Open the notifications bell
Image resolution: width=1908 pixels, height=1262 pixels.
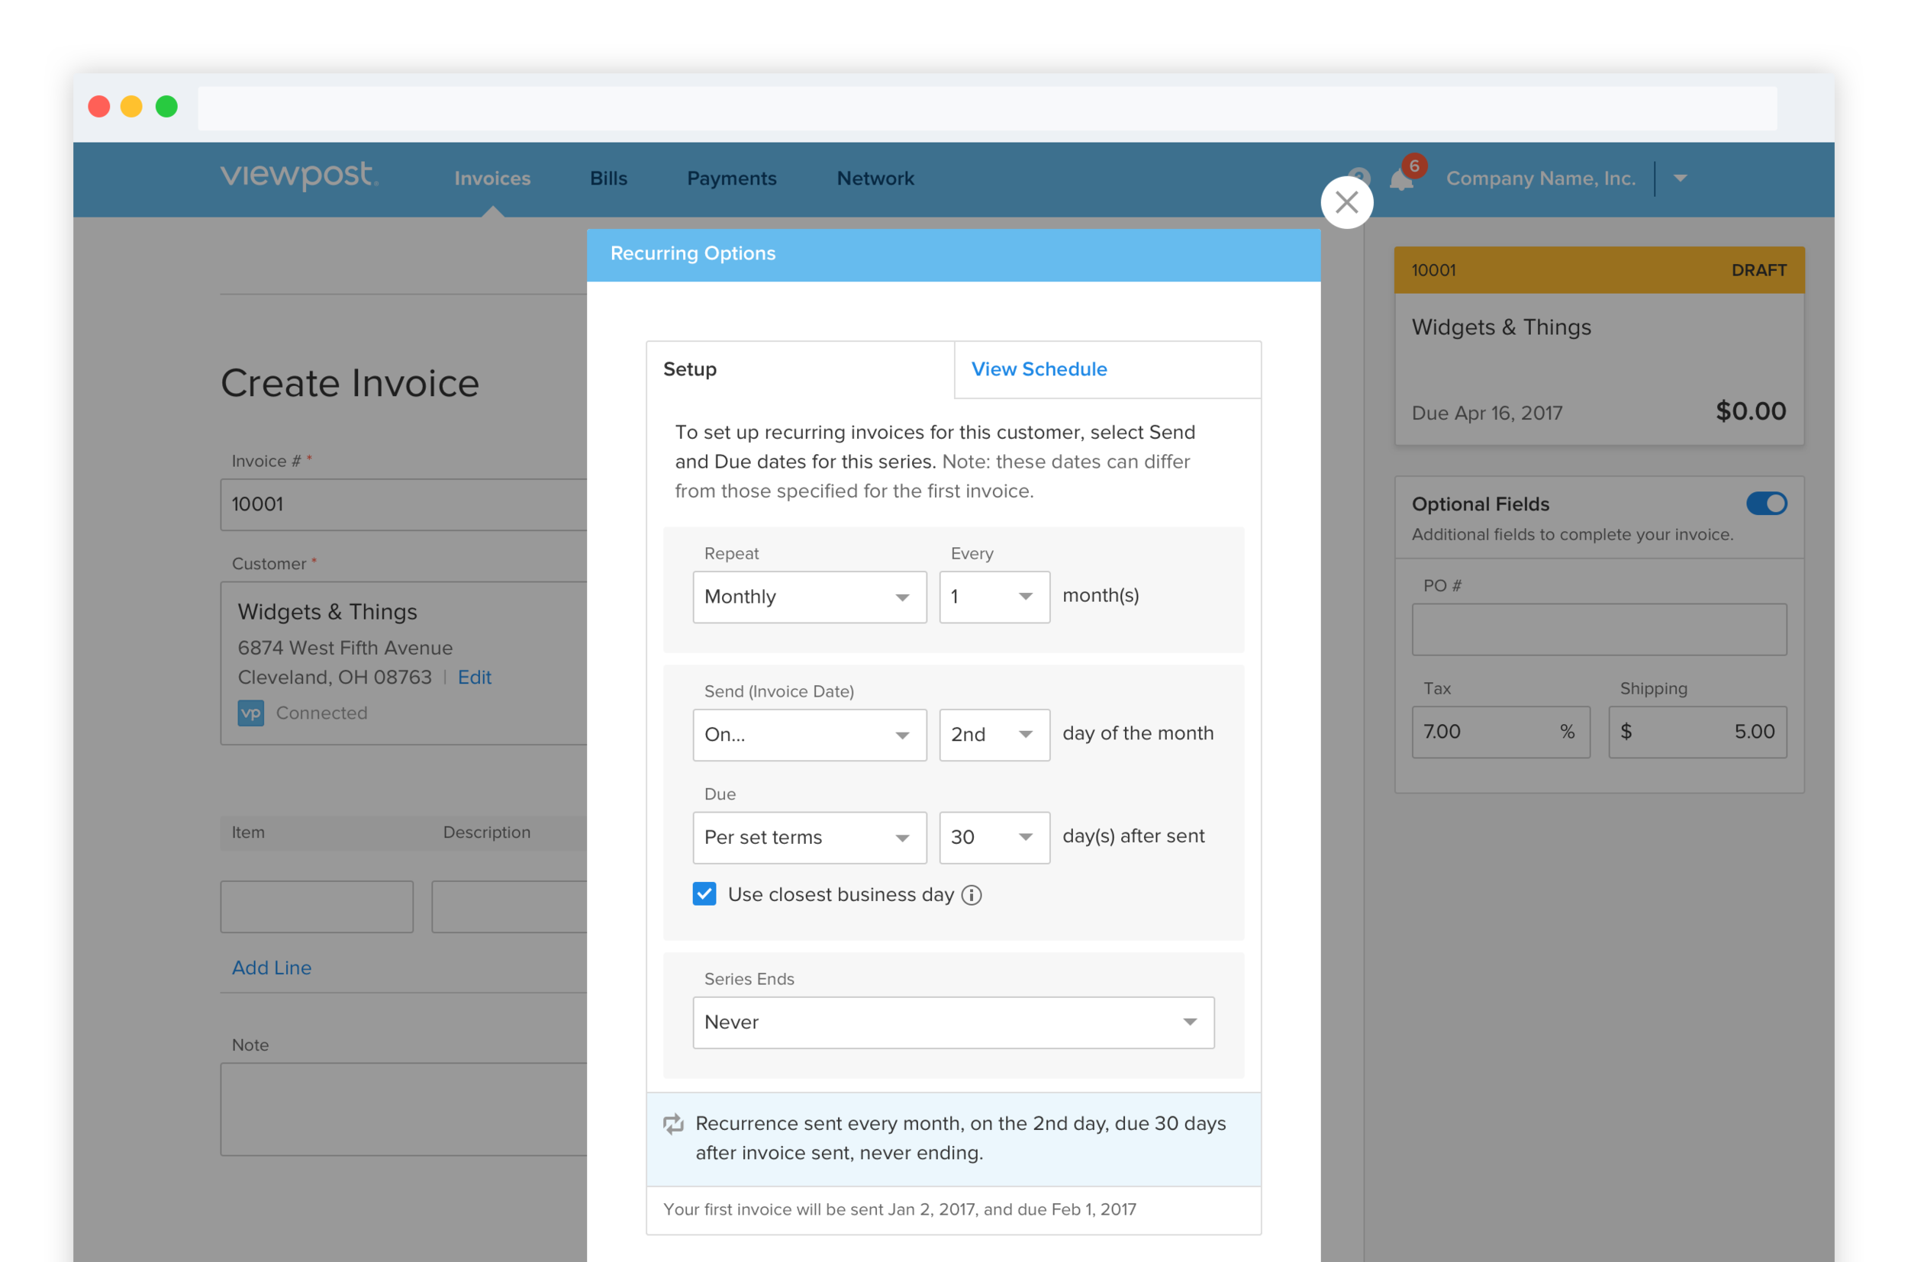[x=1400, y=180]
